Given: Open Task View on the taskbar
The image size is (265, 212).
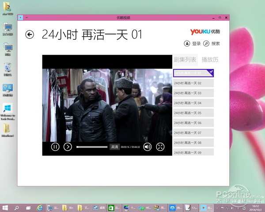Looking at the screenshot, I should 28,208.
